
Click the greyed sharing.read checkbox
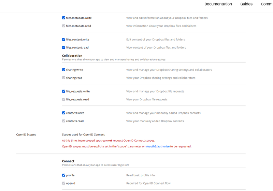coord(64,78)
